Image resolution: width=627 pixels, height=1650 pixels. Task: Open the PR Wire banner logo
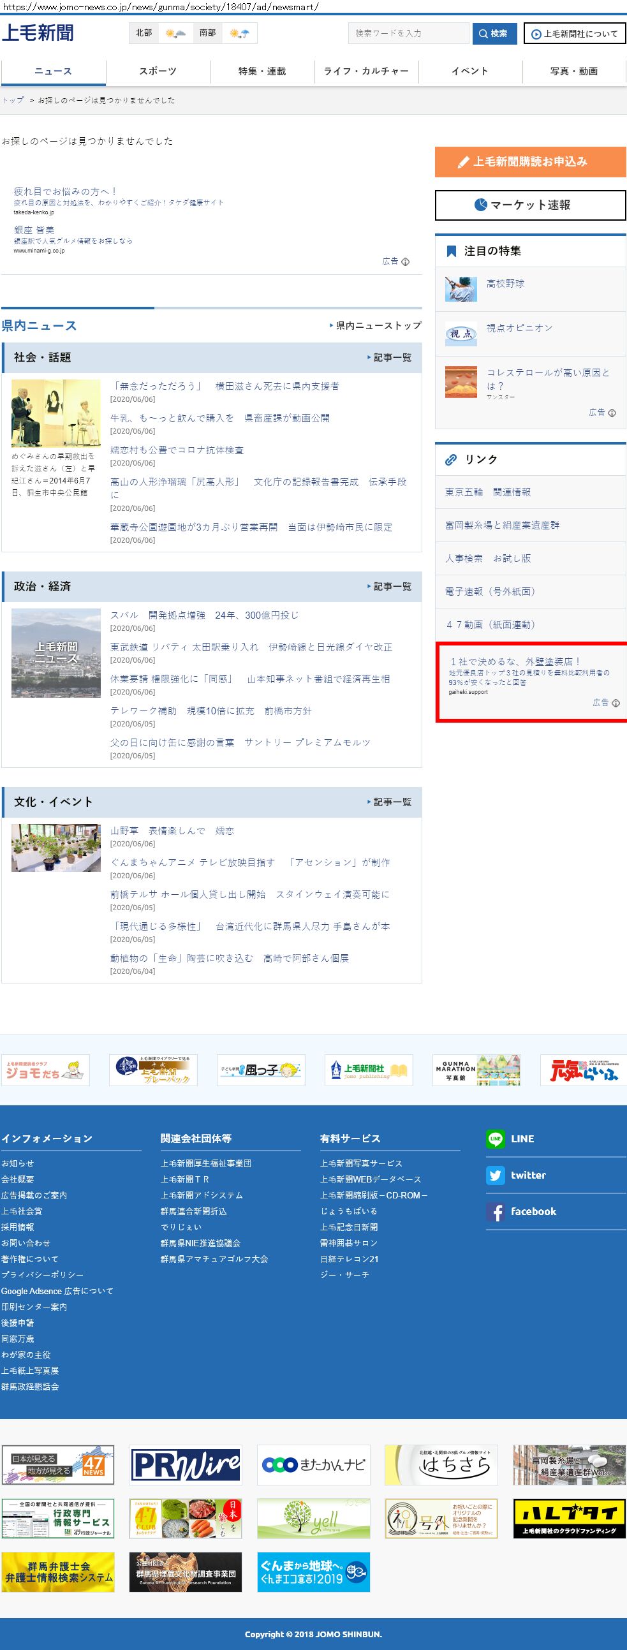[185, 1464]
